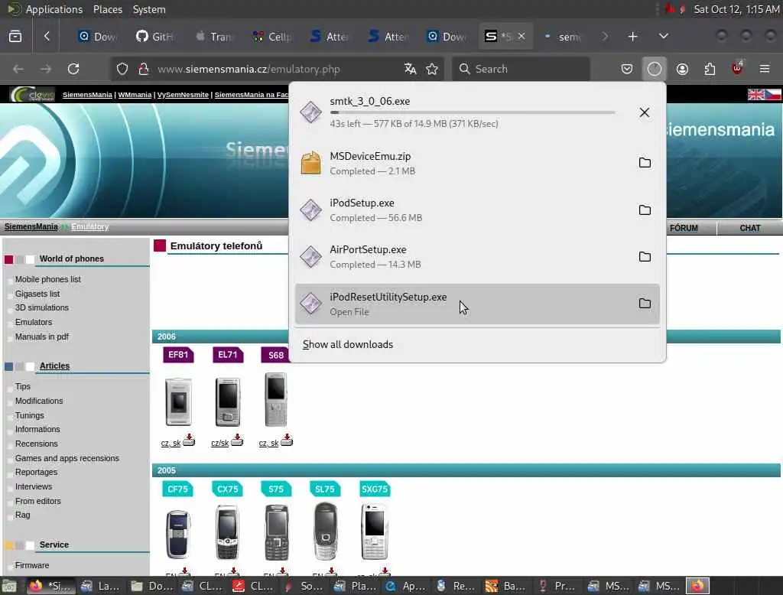Open the Applications menu

[x=54, y=9]
